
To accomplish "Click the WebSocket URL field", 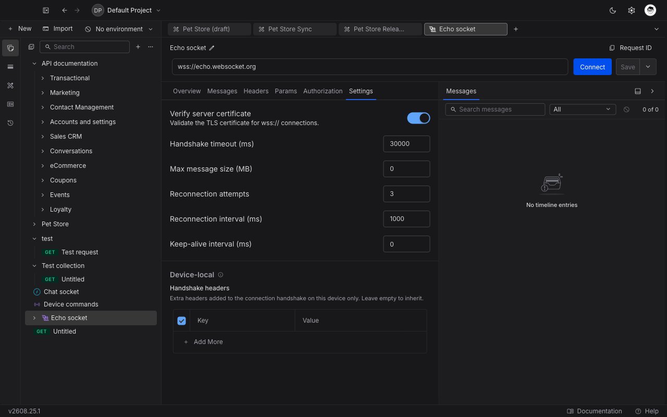I will click(370, 67).
